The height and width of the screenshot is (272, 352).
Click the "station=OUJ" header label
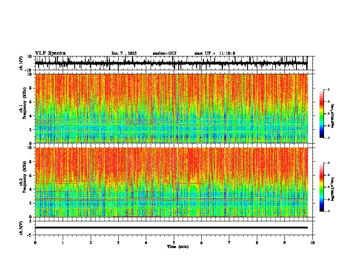coord(164,53)
